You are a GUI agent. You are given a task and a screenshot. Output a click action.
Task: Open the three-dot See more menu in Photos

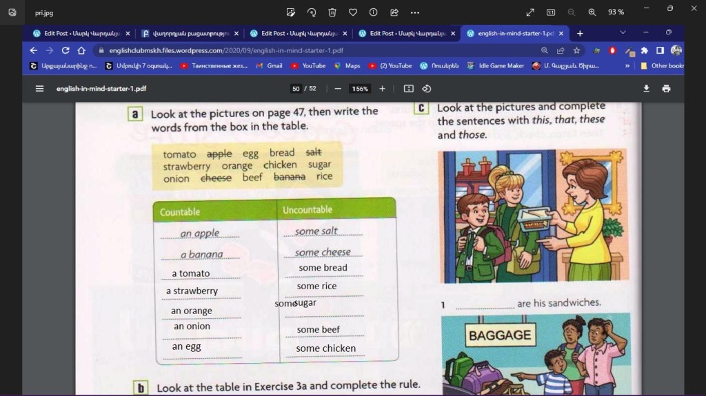click(x=414, y=12)
